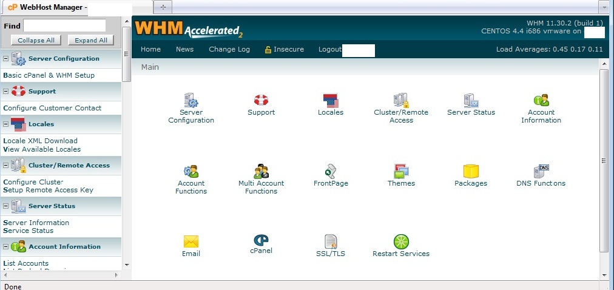Open the Email envelope icon

(x=191, y=241)
